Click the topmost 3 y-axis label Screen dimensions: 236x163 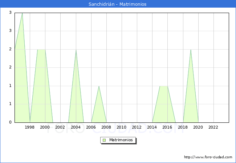[10, 12]
